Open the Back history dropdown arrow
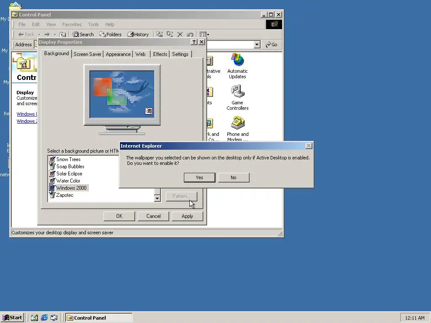The image size is (431, 323). [x=39, y=34]
